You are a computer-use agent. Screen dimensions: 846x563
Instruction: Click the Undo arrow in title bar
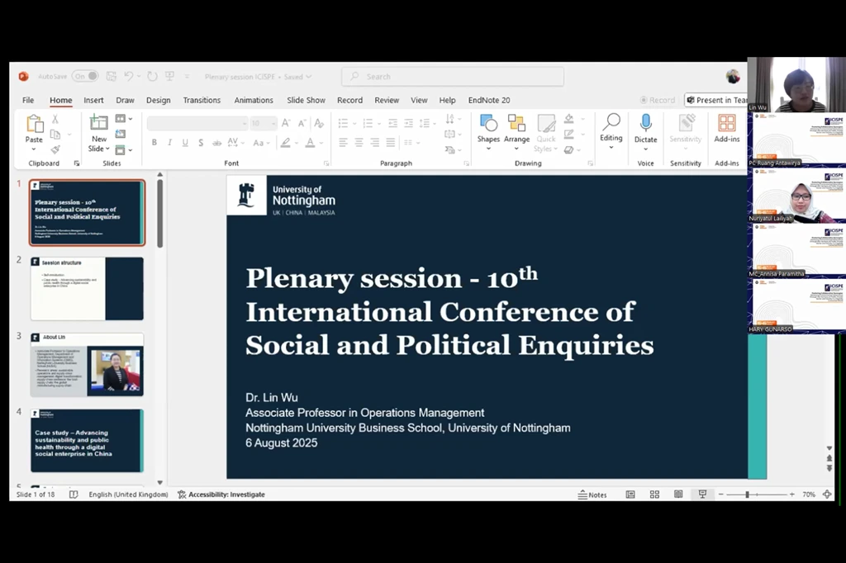pos(129,76)
